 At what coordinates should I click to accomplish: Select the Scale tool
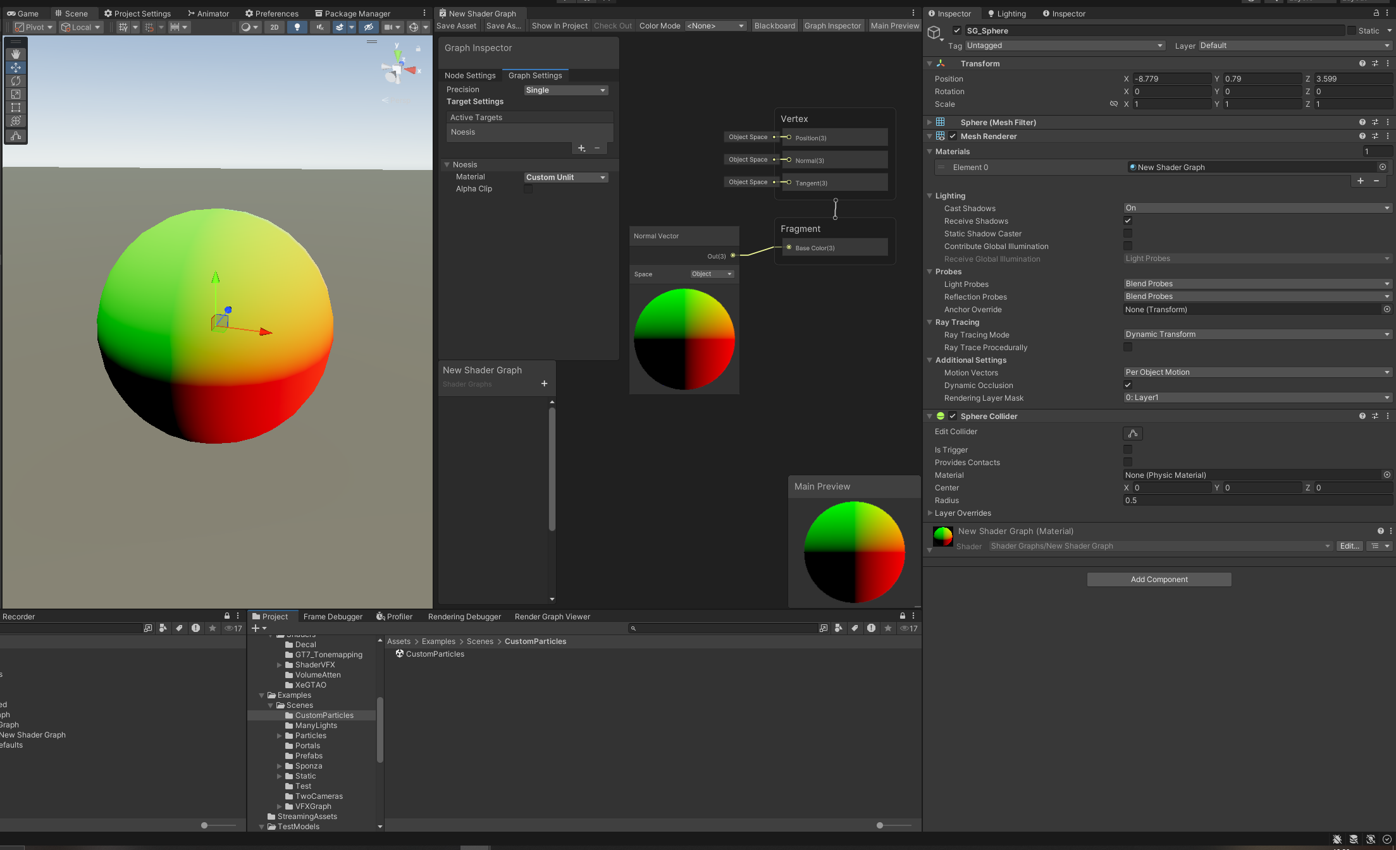pos(16,94)
